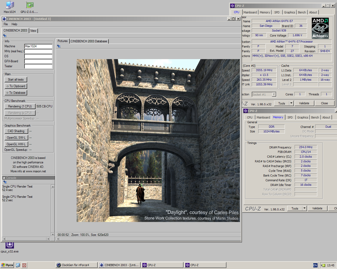This screenshot has width=337, height=269.
Task: Open the Graphics tab in upper CPU-Z
Action: point(290,12)
